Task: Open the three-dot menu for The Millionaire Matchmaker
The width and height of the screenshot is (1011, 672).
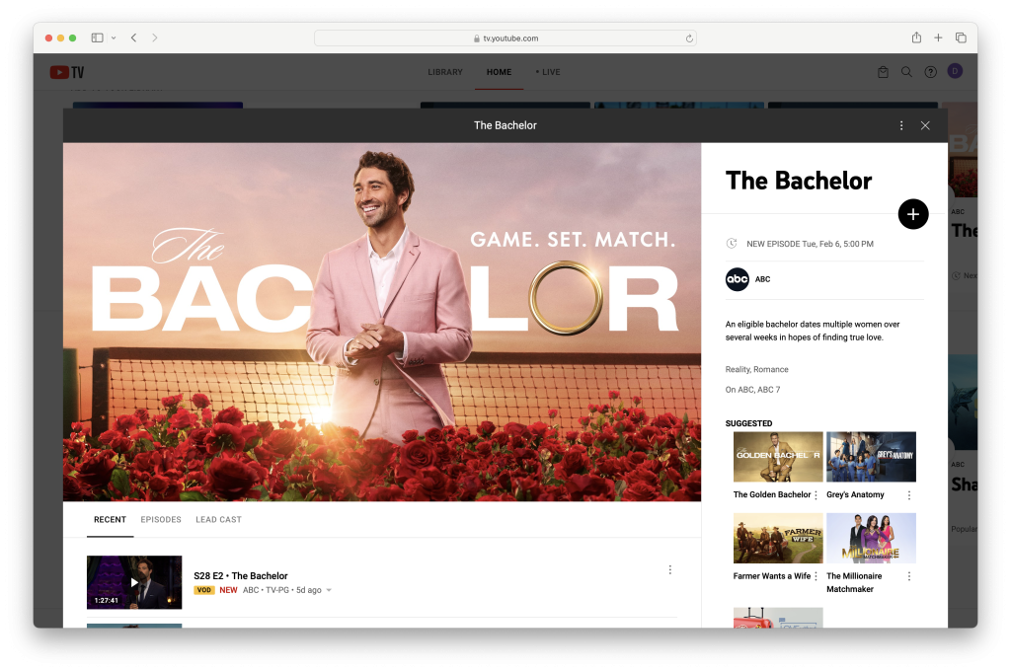Action: pos(909,576)
